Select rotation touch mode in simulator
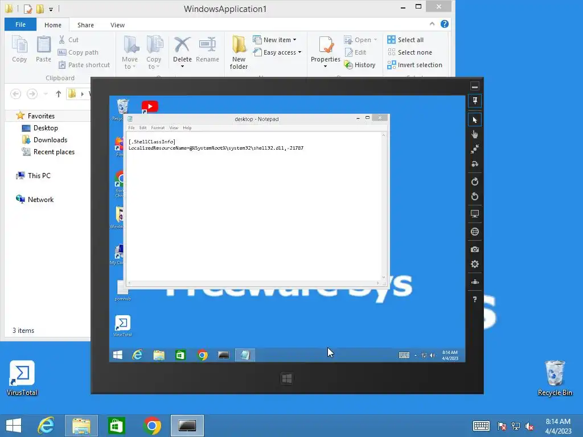The height and width of the screenshot is (437, 583). [x=475, y=164]
